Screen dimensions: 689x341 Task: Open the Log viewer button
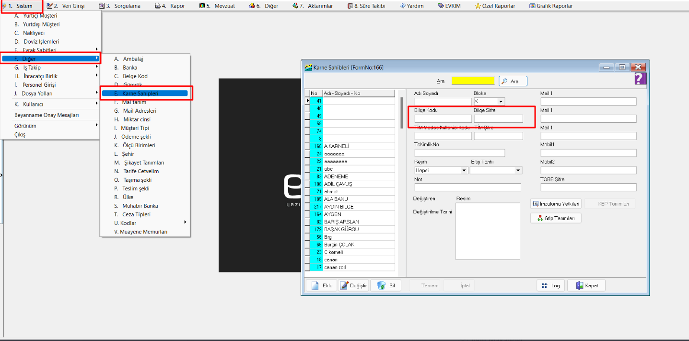[550, 285]
